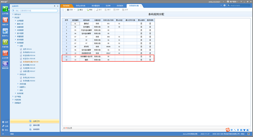Click the help question-mark icon at the top right
Image resolution: width=253 pixels, height=137 pixels.
[224, 6]
